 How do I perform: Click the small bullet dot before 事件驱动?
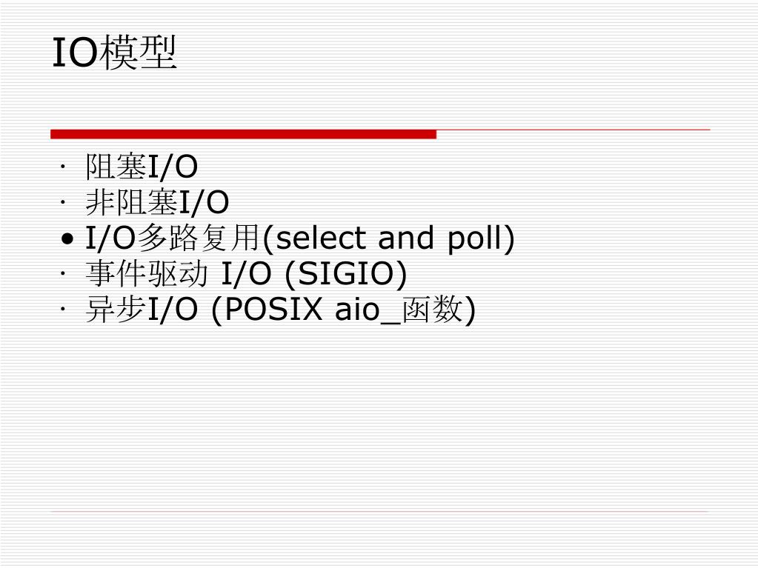coord(62,274)
